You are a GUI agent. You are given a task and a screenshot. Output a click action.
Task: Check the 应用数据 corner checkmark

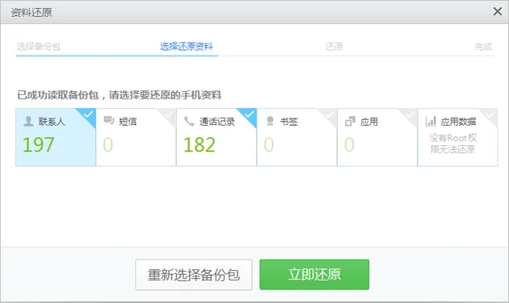coord(490,114)
